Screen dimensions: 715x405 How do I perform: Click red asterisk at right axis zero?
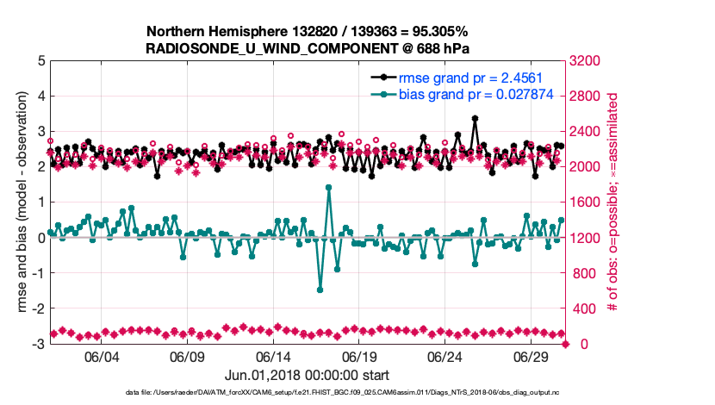pos(566,344)
